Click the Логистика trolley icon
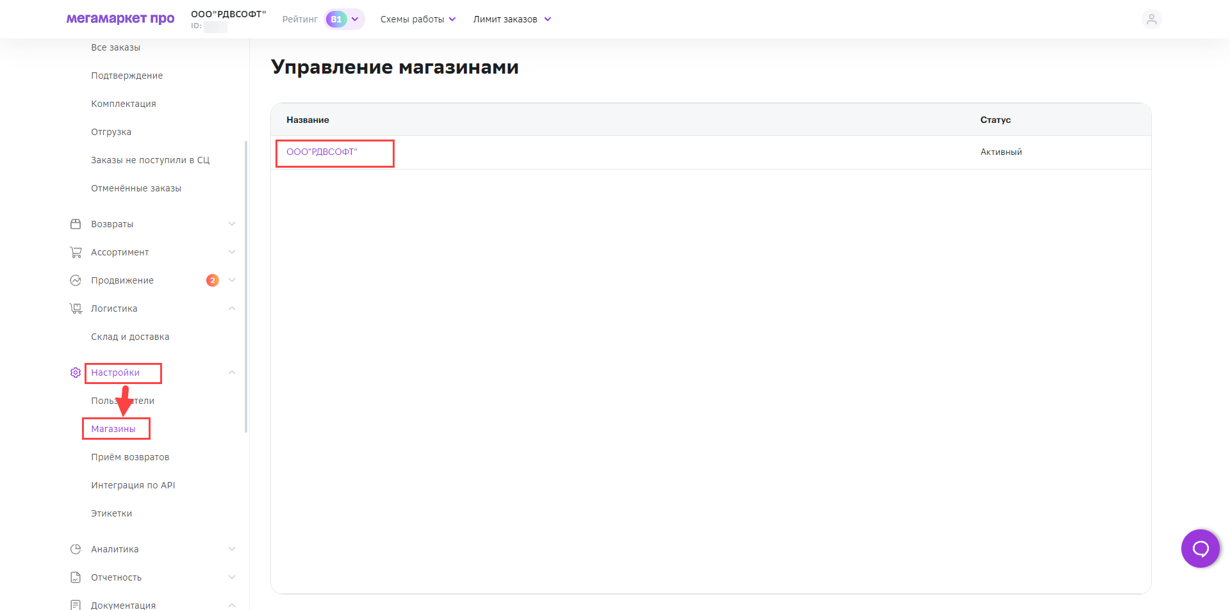The height and width of the screenshot is (610, 1230). [76, 309]
